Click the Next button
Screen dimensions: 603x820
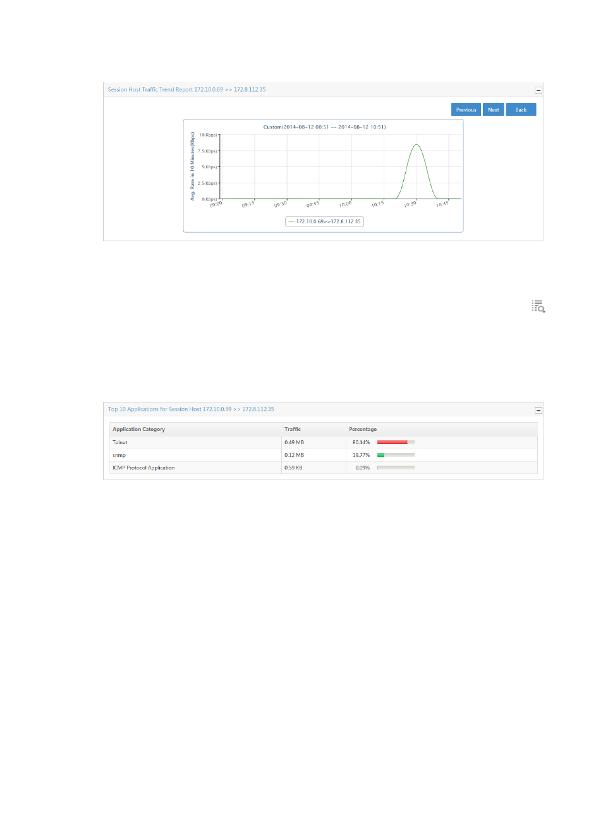[x=494, y=109]
